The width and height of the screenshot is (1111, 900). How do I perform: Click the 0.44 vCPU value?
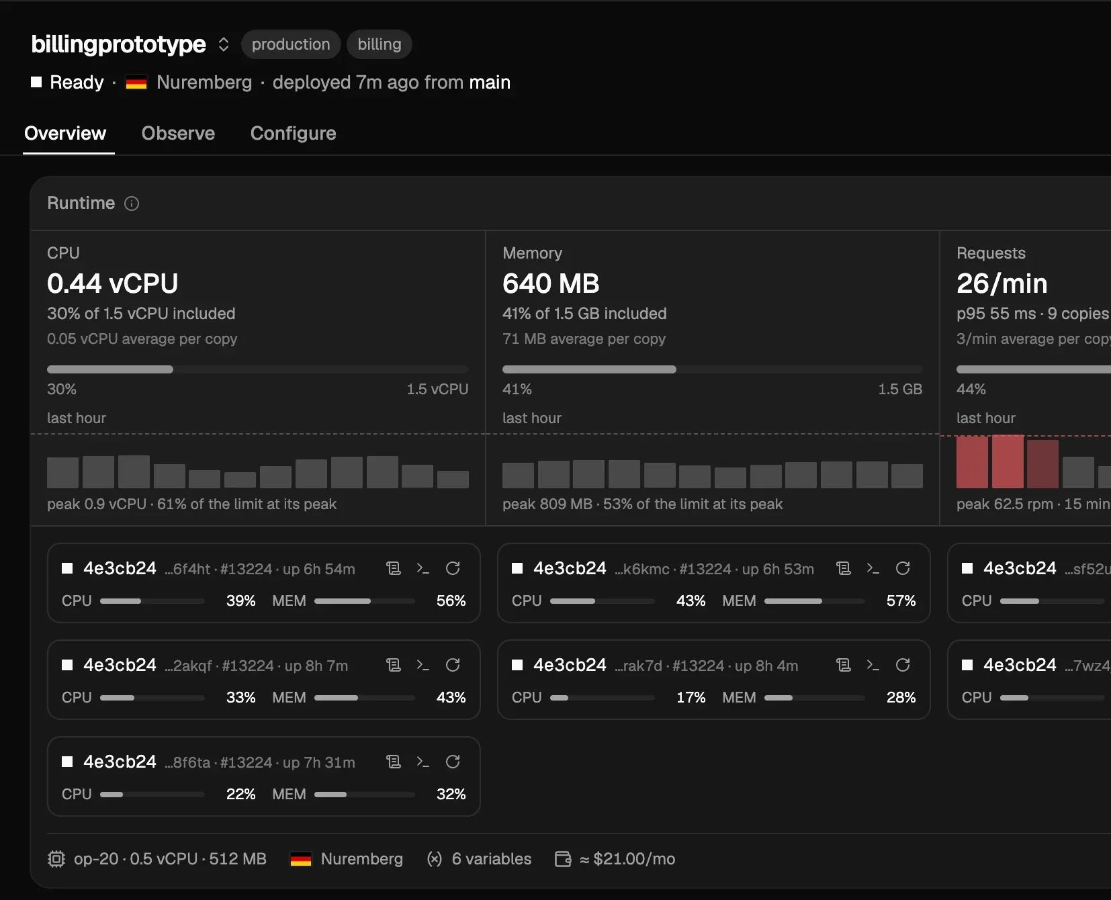click(x=112, y=283)
